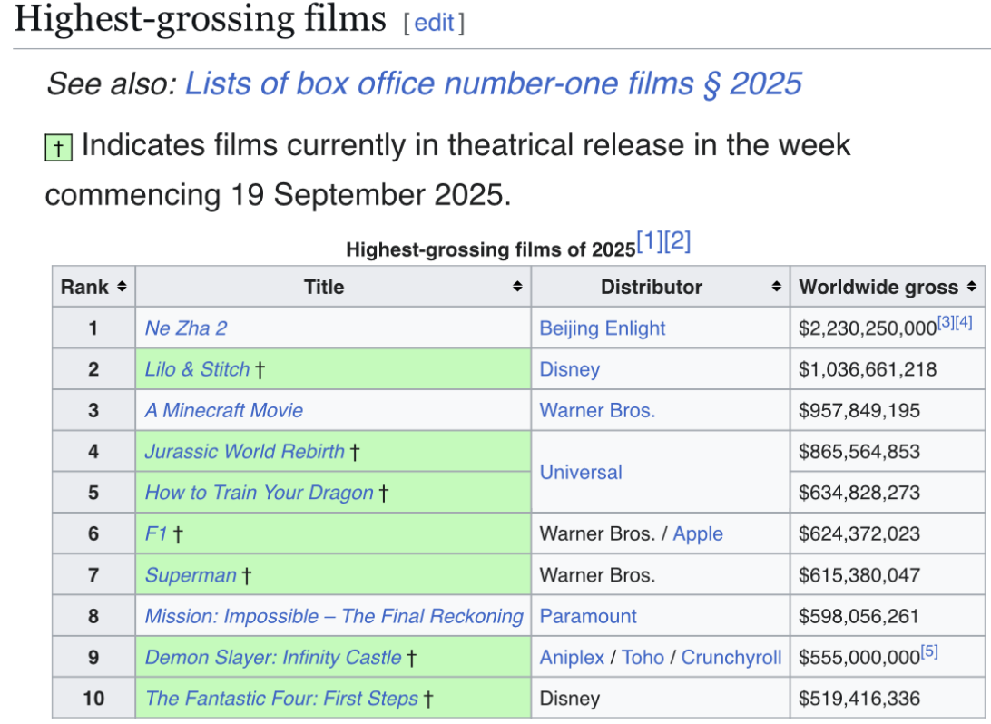Click the green dagger legend box
Screen dimensions: 991x724
tap(59, 147)
